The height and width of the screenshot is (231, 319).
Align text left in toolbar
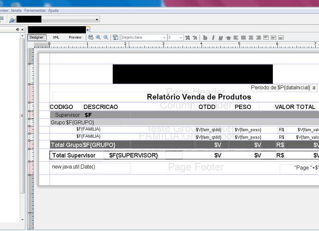[236, 37]
